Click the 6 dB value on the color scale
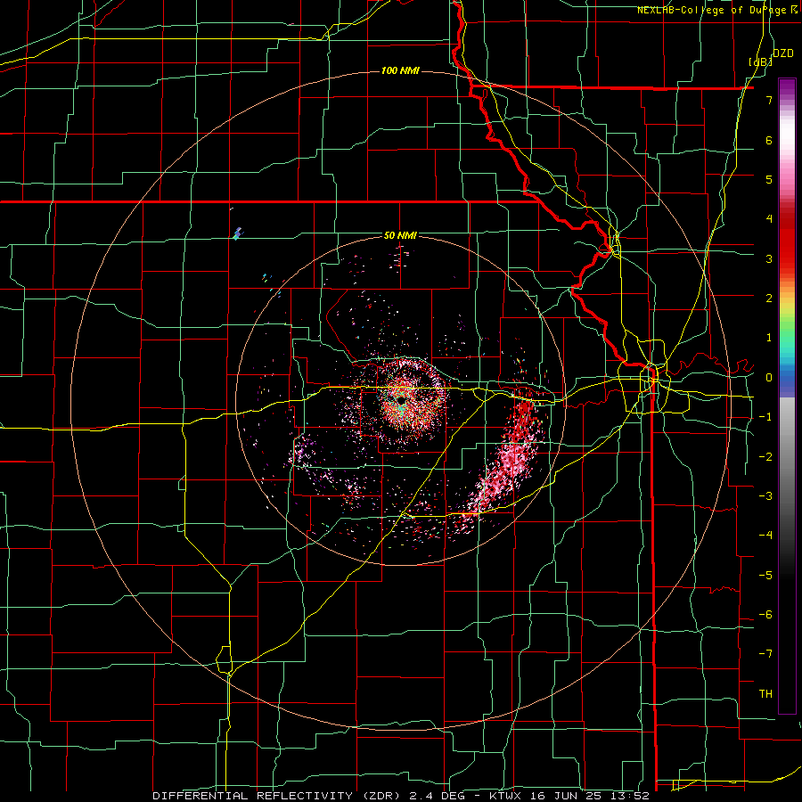This screenshot has width=802, height=802. click(769, 140)
